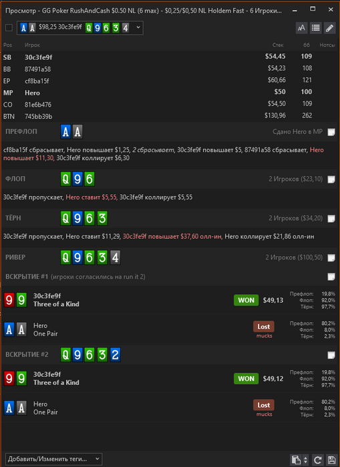The height and width of the screenshot is (467, 340).
Task: Select the BB player row 87491a58
Action: [170, 69]
